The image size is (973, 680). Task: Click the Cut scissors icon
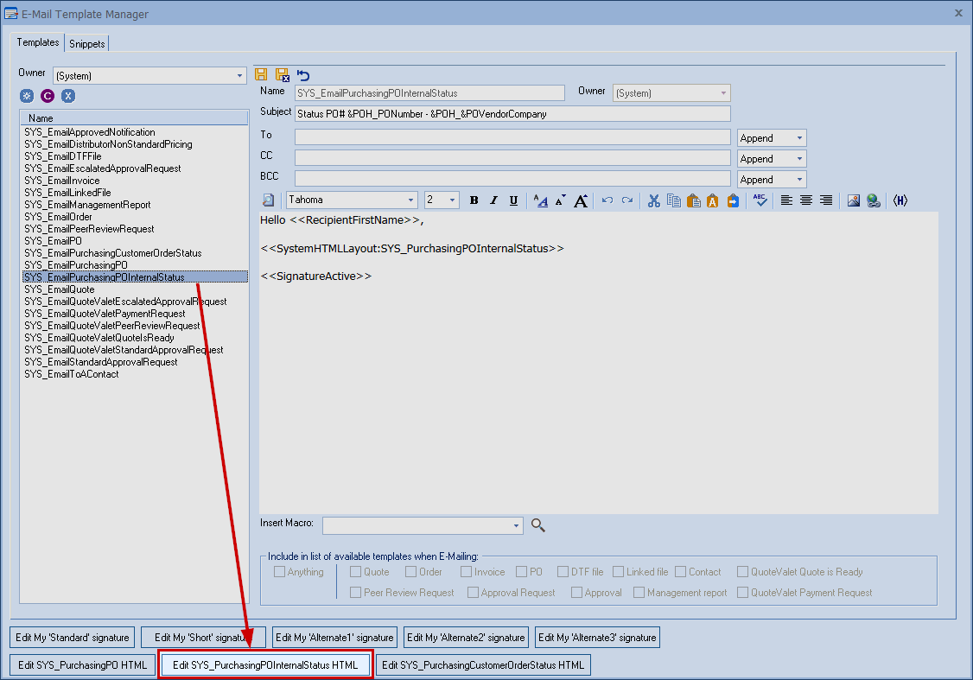(653, 200)
